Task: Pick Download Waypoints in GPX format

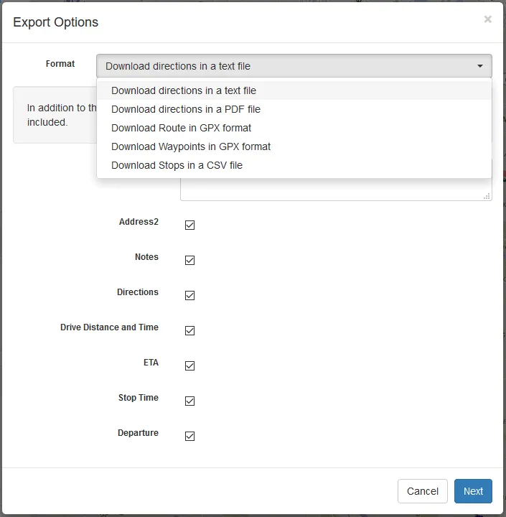Action: click(x=294, y=146)
